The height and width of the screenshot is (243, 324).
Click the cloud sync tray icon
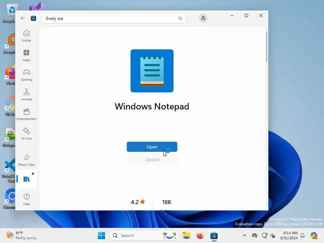255,235
